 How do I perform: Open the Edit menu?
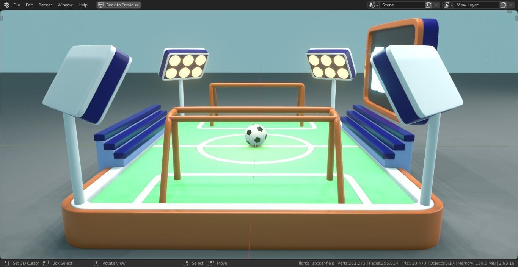[x=29, y=5]
